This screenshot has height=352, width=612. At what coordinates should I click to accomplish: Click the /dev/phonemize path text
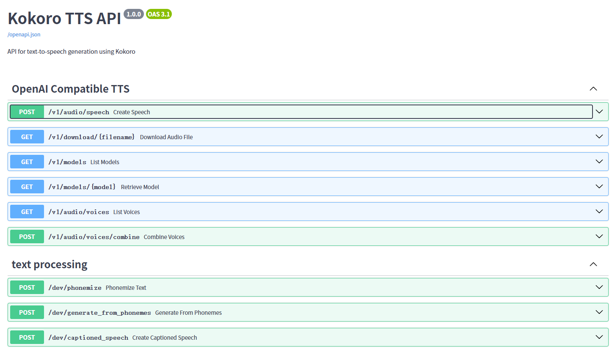tap(75, 288)
